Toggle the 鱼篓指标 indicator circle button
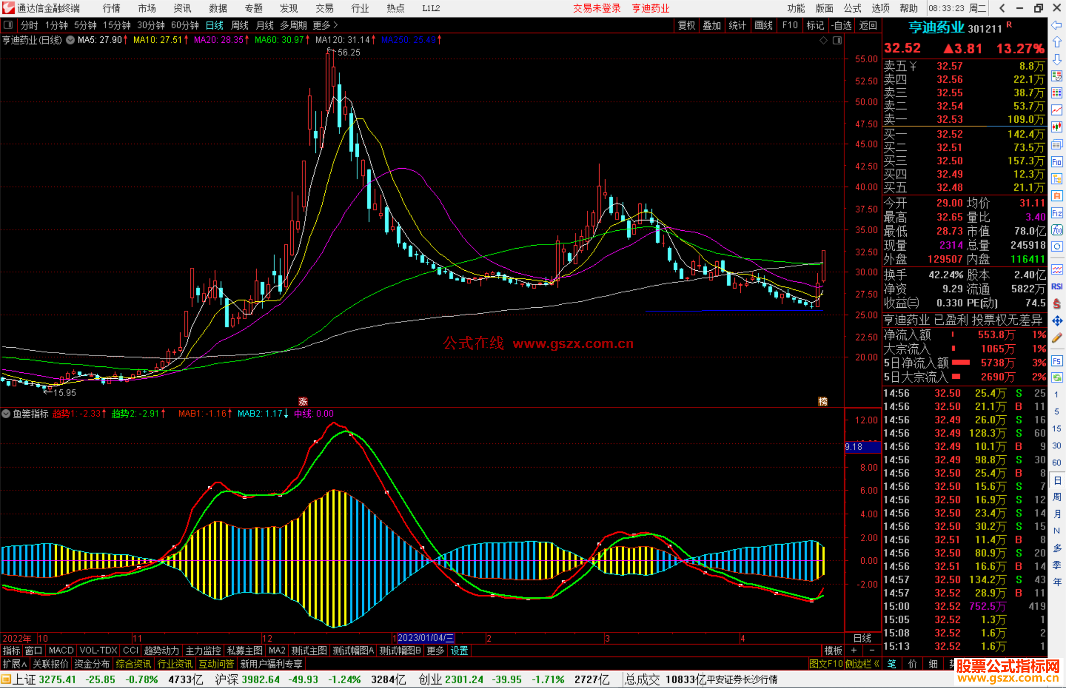 coord(6,414)
